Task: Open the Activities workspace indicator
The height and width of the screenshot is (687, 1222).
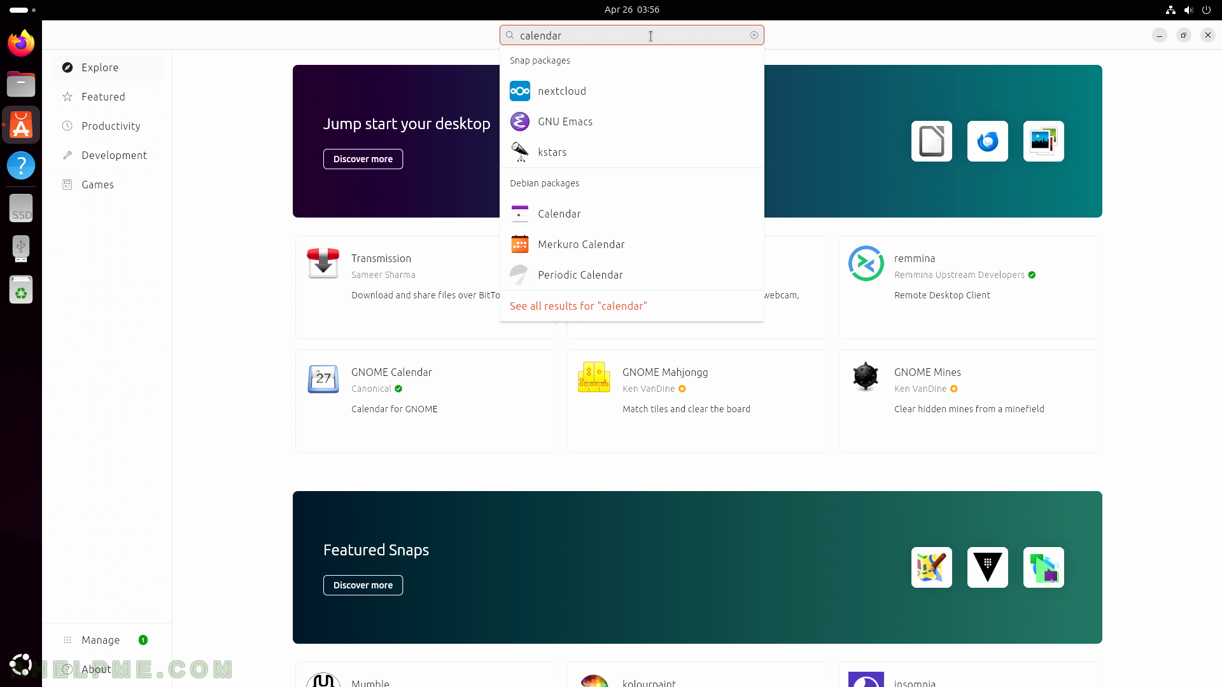Action: pyautogui.click(x=23, y=10)
